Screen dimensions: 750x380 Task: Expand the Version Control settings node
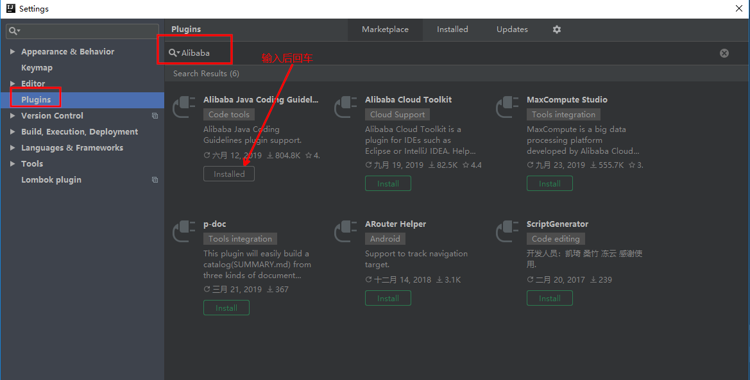click(x=12, y=116)
